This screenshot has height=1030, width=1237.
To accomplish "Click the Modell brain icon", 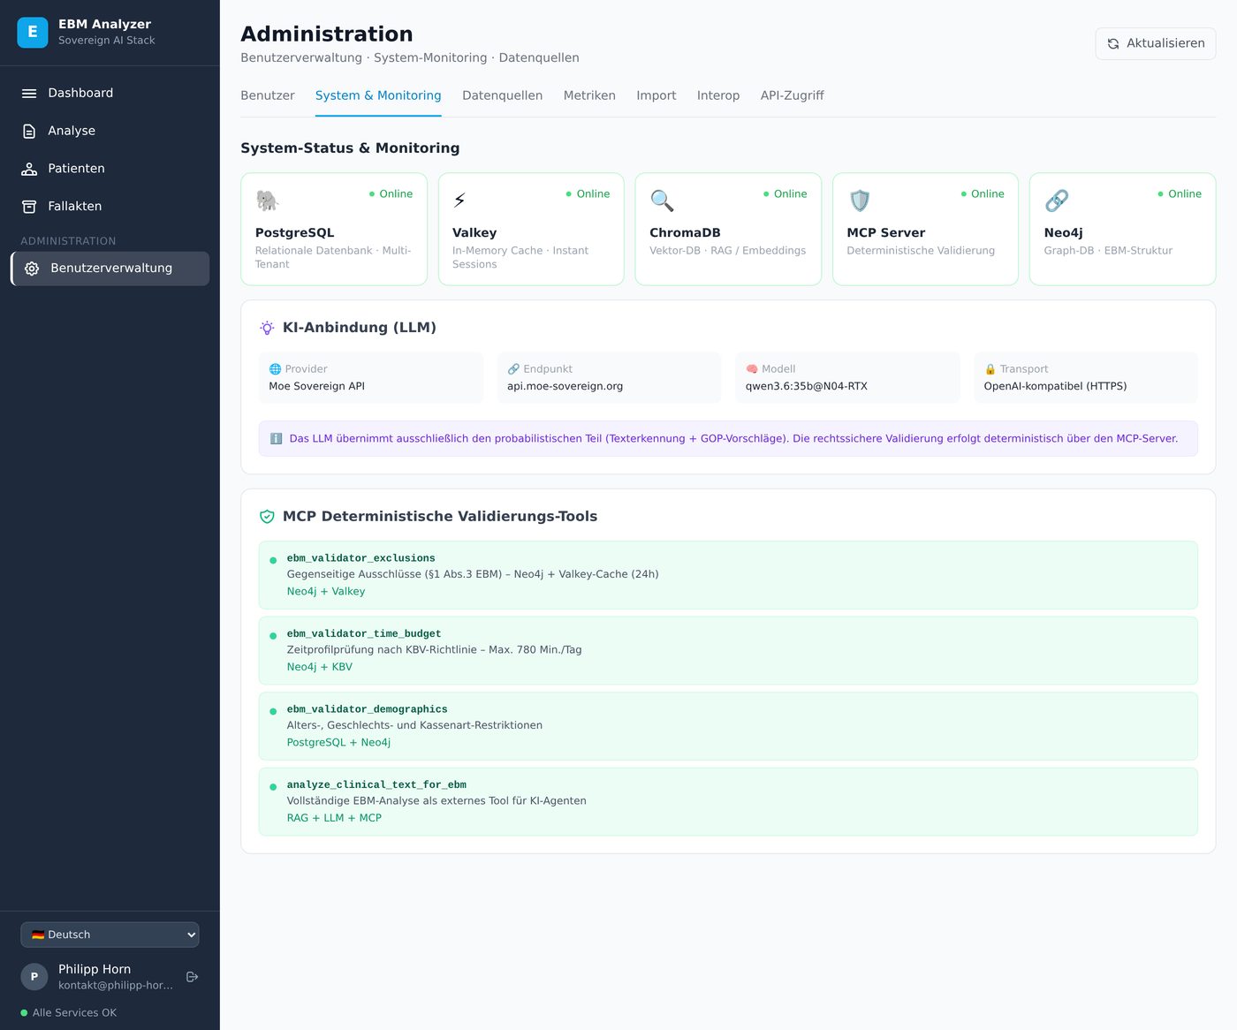I will click(x=752, y=369).
